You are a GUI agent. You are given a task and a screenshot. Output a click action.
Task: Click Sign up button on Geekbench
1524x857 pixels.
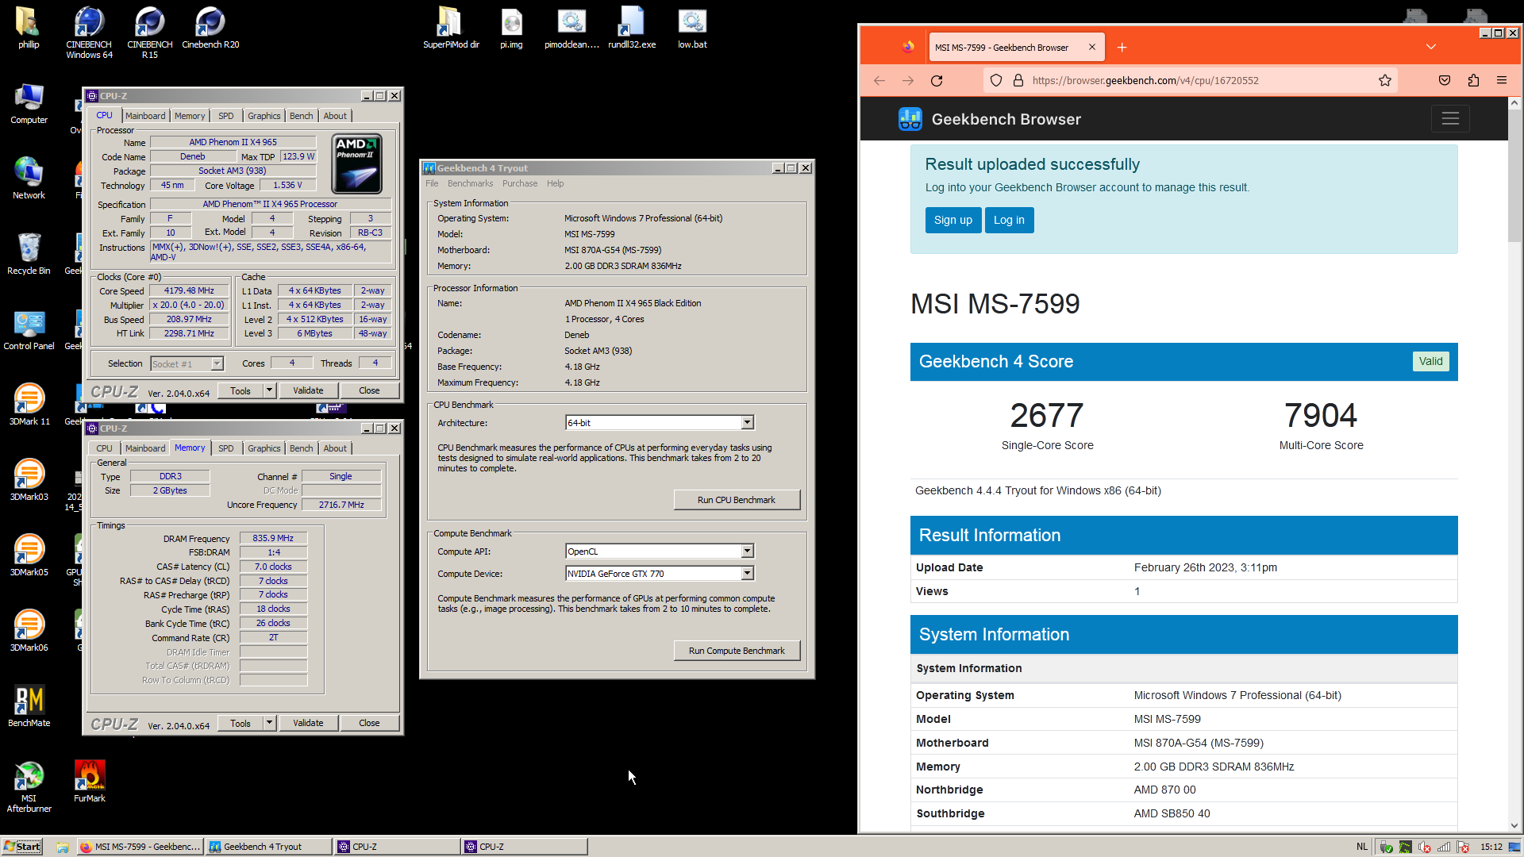pyautogui.click(x=953, y=220)
